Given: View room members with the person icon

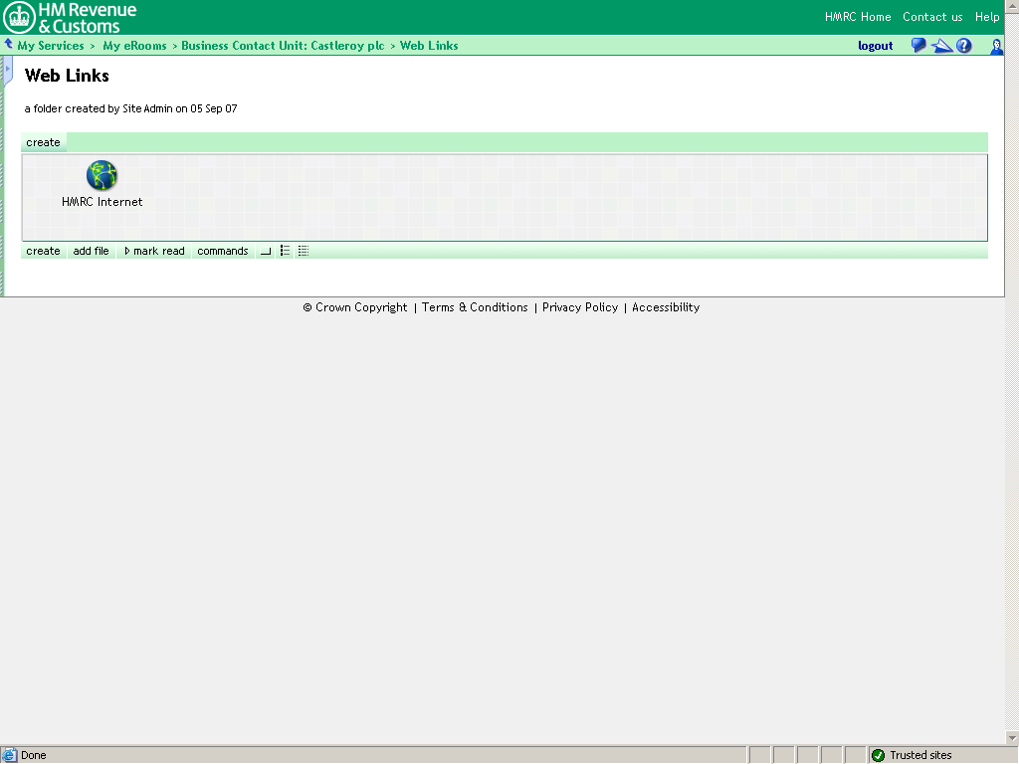Looking at the screenshot, I should click(996, 46).
